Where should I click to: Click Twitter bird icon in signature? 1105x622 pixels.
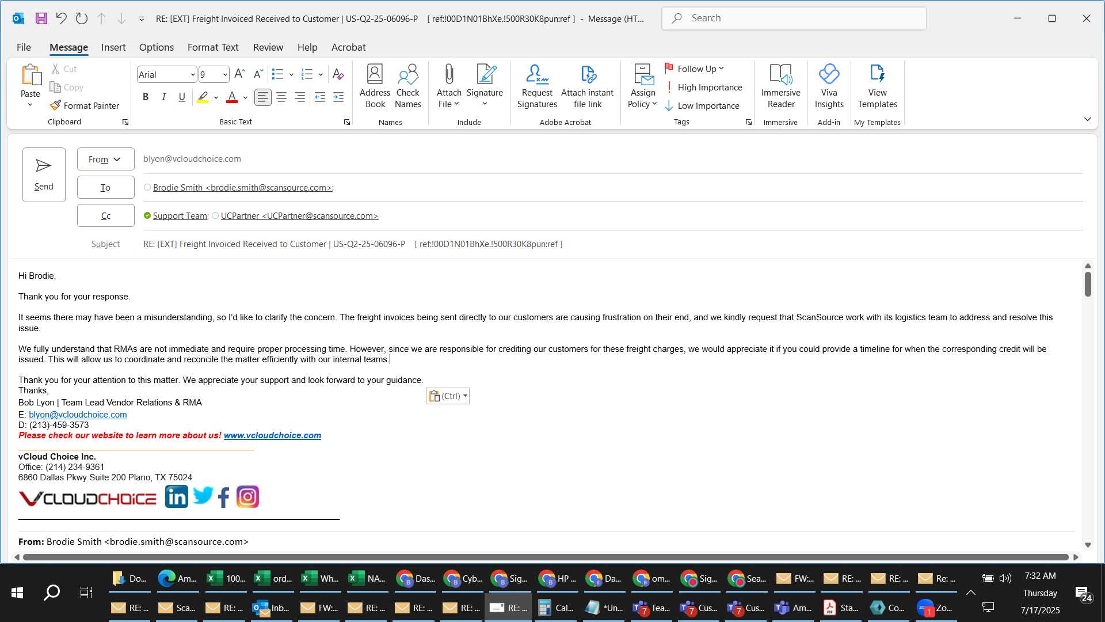(203, 495)
